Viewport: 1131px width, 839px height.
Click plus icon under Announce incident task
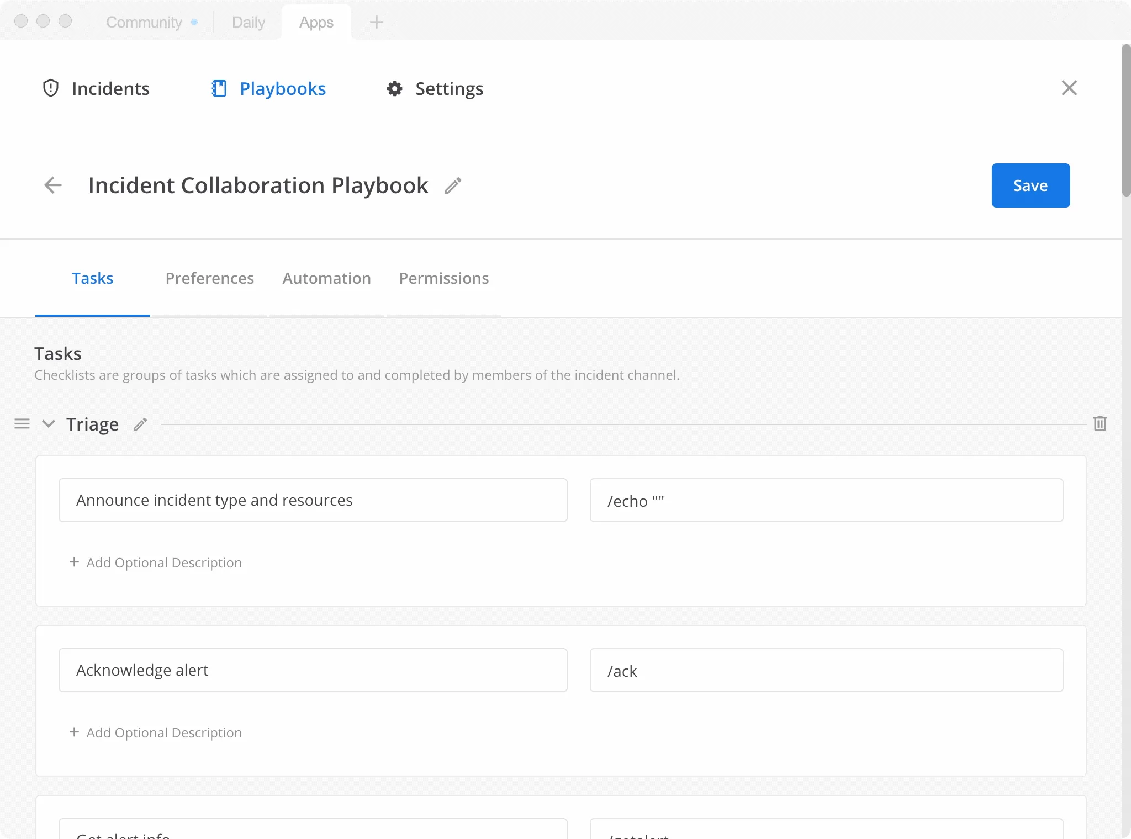(74, 562)
